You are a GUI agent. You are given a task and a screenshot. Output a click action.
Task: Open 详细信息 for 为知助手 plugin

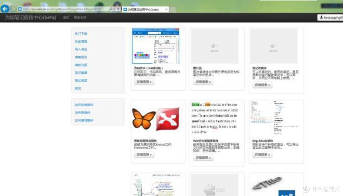tap(144, 82)
